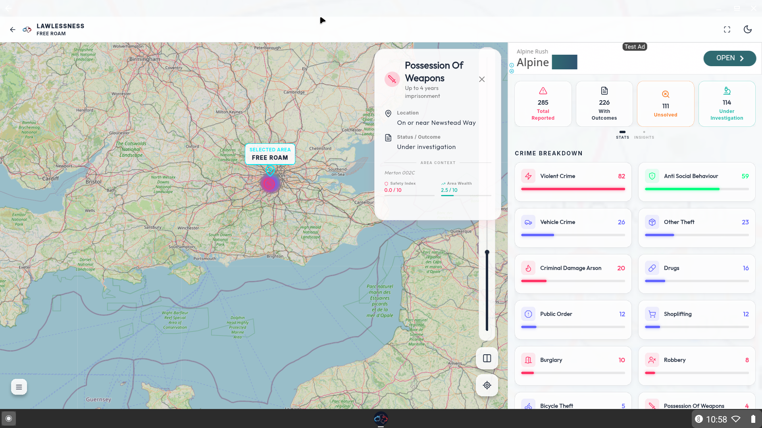Open the hamburger menu on map
This screenshot has height=428, width=762.
(19, 387)
